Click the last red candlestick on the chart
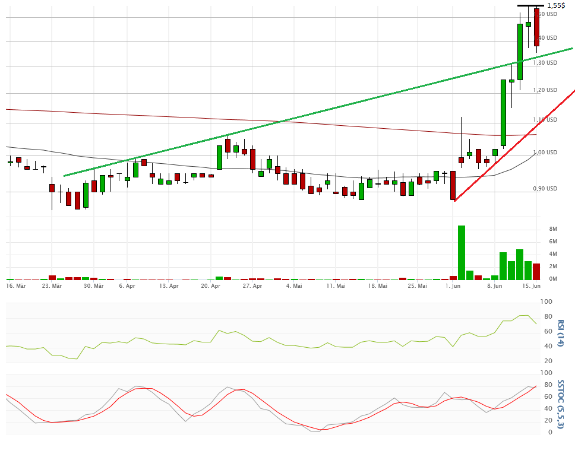Viewport: 575px width, 454px height. tap(536, 27)
